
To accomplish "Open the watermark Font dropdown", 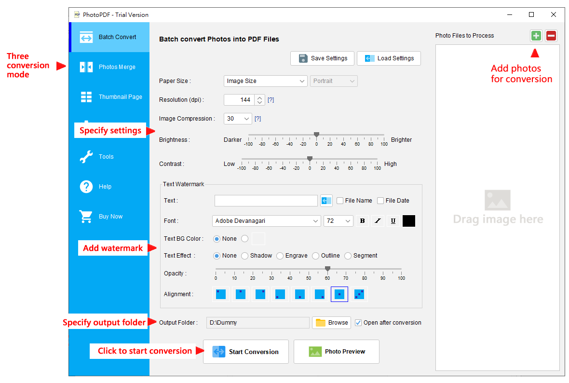I will [266, 221].
